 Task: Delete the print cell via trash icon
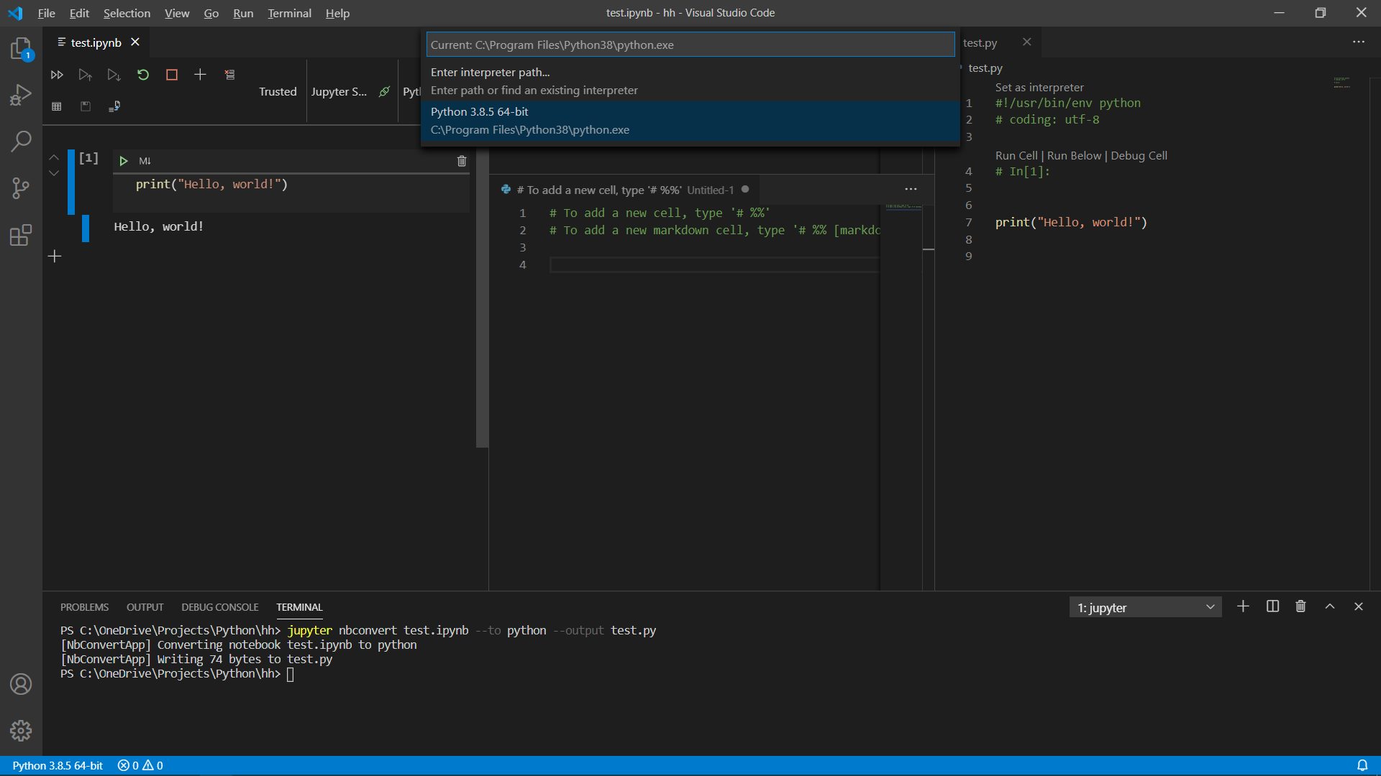coord(462,161)
